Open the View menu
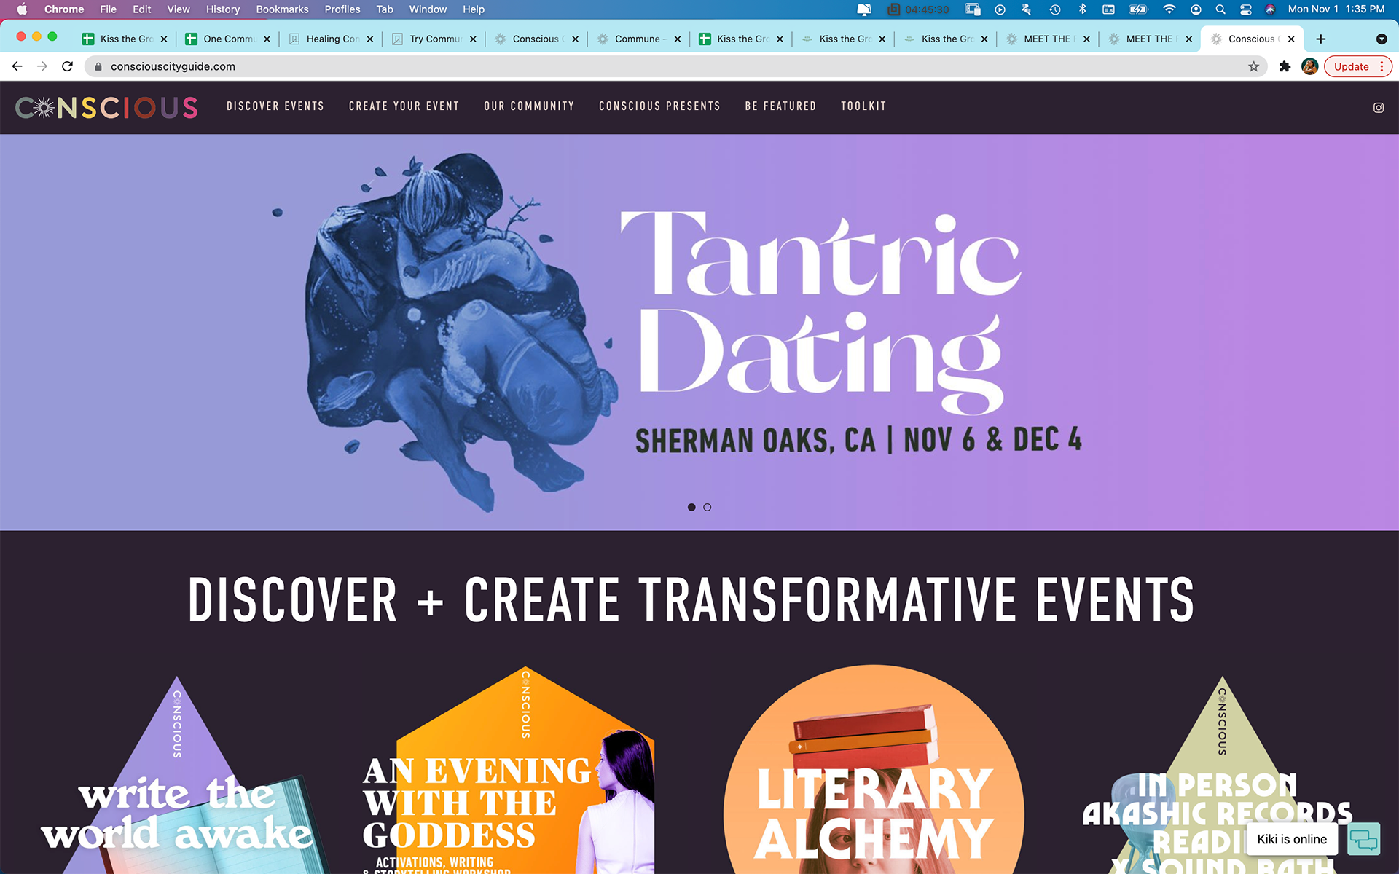The width and height of the screenshot is (1399, 874). click(179, 9)
